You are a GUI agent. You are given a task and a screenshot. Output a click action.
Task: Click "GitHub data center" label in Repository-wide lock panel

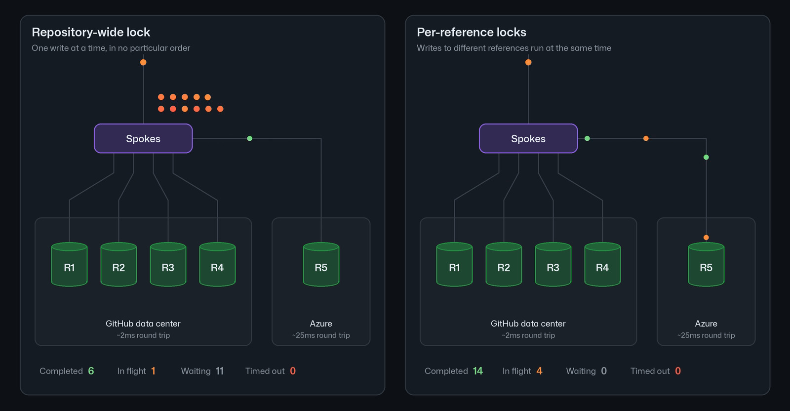pyautogui.click(x=143, y=324)
